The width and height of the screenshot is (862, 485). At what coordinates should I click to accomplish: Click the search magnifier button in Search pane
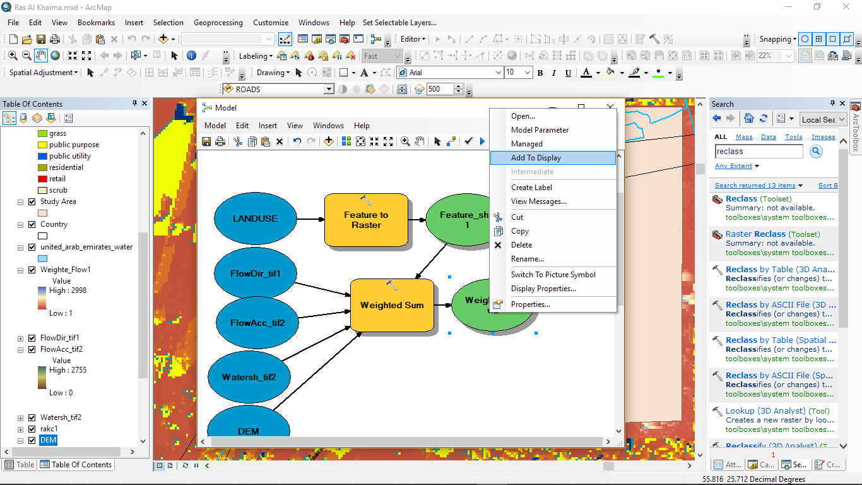[x=816, y=152]
